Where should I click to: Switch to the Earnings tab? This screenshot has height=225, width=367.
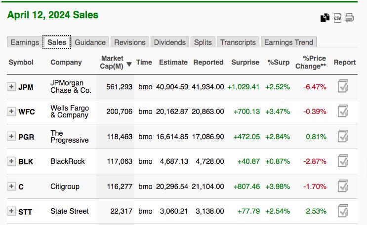point(25,42)
